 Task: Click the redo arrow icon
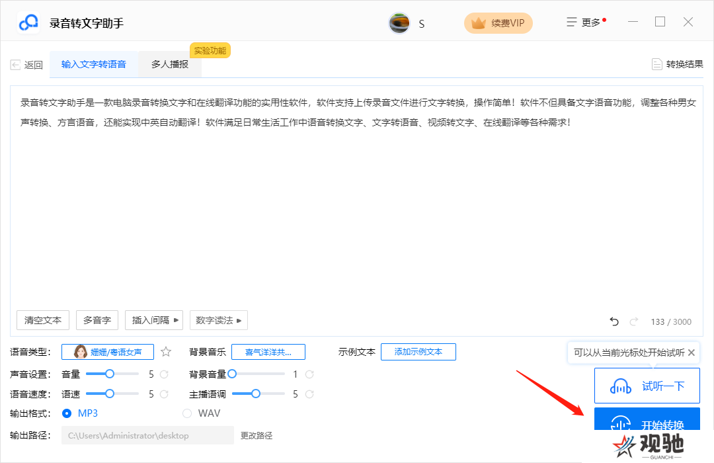(x=634, y=321)
